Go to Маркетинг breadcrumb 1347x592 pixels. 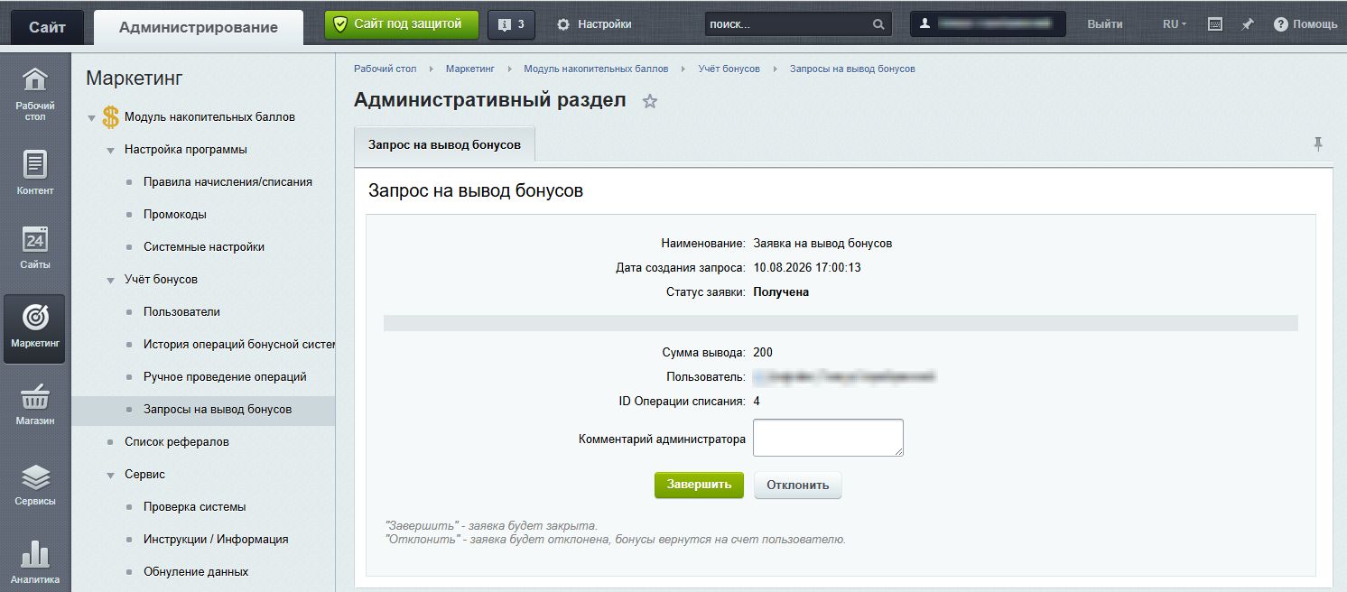pyautogui.click(x=470, y=69)
